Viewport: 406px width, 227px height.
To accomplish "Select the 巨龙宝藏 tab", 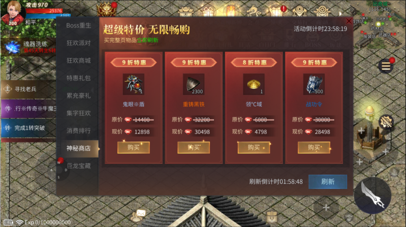I will coord(79,166).
